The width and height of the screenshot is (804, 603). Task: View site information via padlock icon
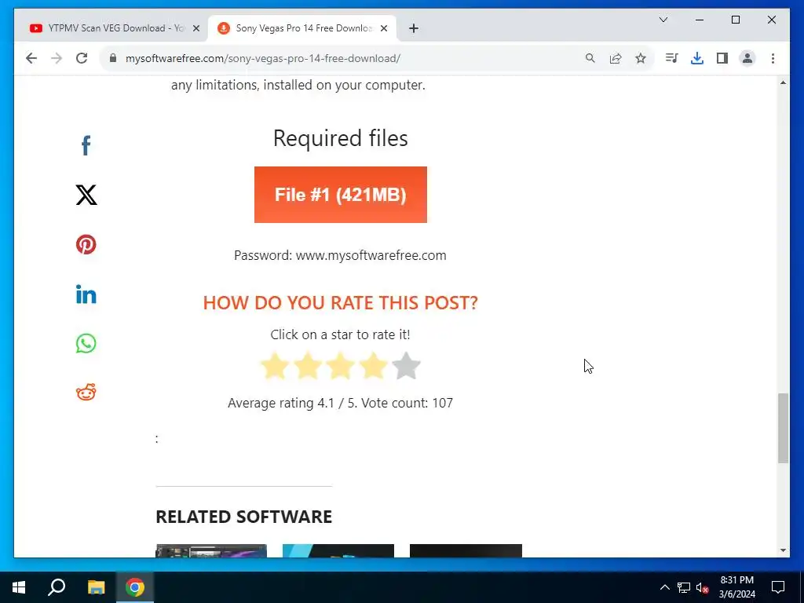113,58
